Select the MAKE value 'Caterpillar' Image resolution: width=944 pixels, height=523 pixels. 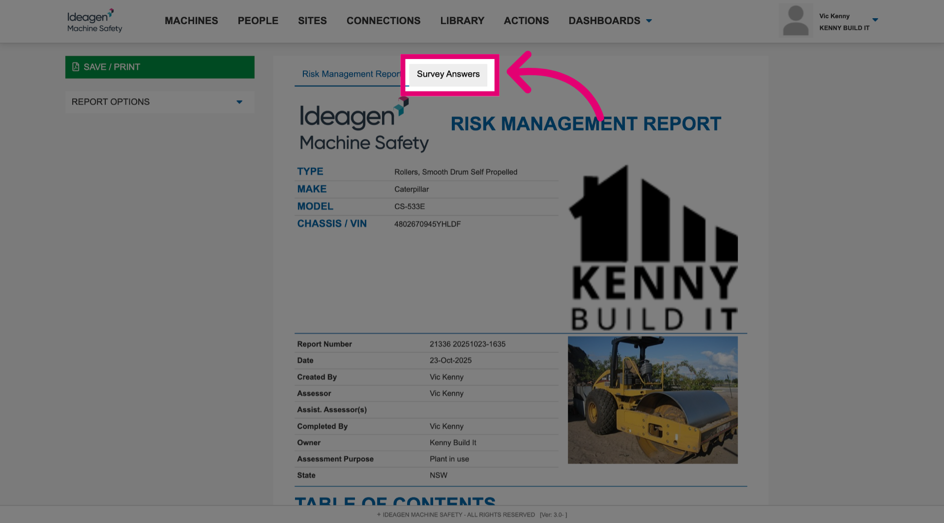tap(412, 189)
